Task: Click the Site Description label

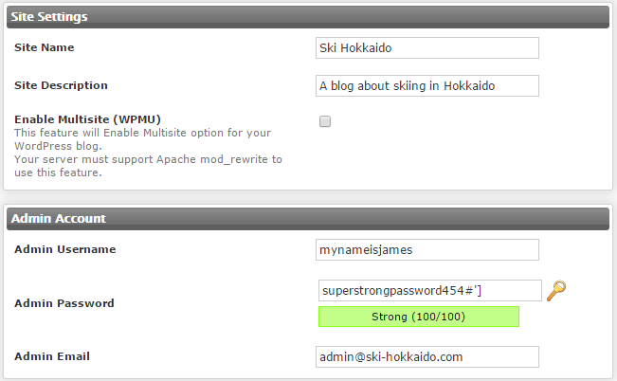Action: point(61,85)
